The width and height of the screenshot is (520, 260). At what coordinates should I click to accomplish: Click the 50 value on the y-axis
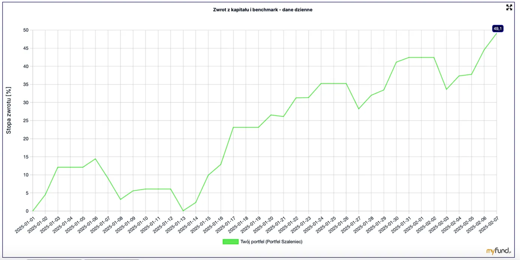(x=26, y=30)
